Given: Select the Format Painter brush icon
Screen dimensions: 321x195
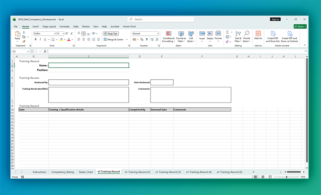Looking at the screenshot, I should pos(24,41).
